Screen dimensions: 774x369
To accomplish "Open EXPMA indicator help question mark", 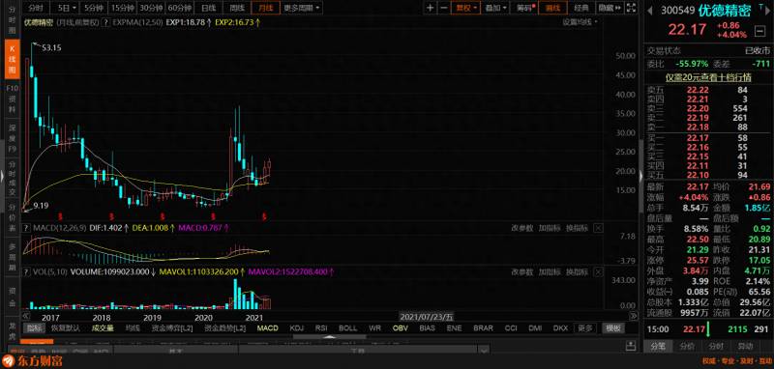I will [105, 22].
